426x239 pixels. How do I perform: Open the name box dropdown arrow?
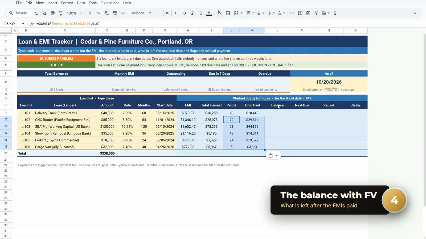tap(23, 24)
